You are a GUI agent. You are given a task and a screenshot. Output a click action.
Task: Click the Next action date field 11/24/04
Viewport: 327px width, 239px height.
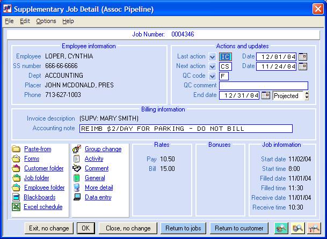[276, 66]
